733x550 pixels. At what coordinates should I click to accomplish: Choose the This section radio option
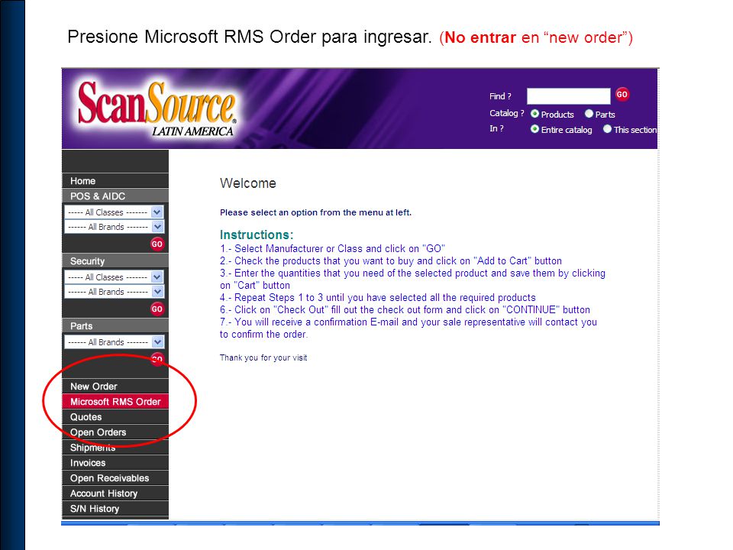[x=607, y=129]
